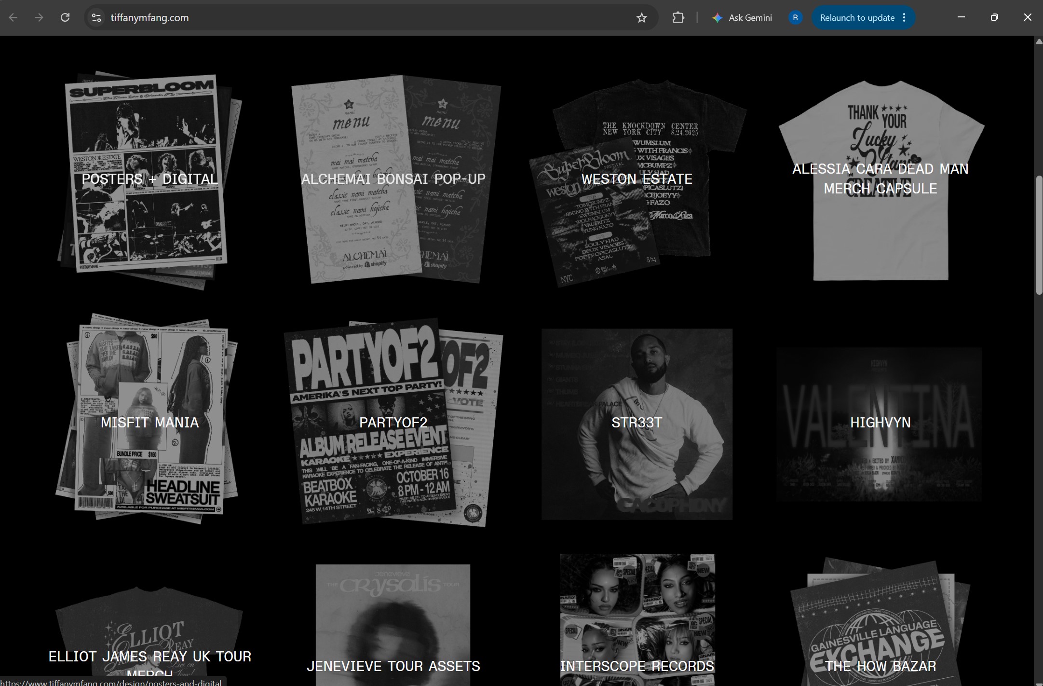Viewport: 1043px width, 686px height.
Task: Open the Extensions puzzle icon
Action: click(678, 18)
